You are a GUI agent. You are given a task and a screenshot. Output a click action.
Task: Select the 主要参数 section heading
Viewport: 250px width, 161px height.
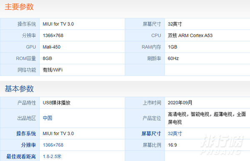tap(19, 7)
